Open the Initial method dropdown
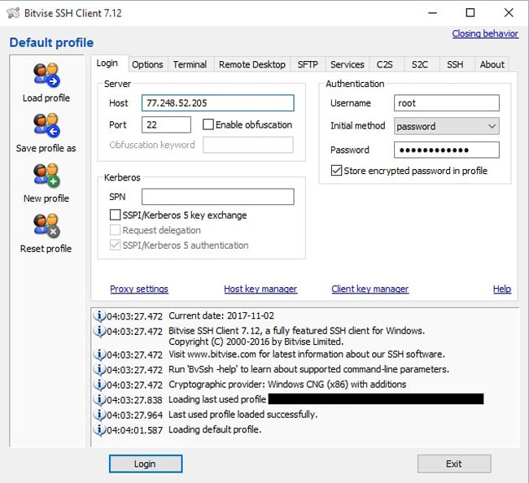Viewport: 529px width, 483px height. click(x=446, y=126)
